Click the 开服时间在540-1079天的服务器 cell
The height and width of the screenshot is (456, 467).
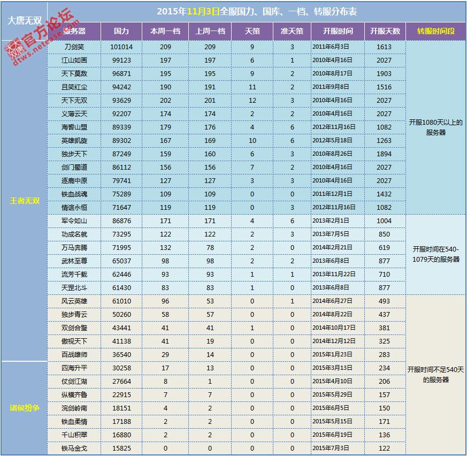tap(436, 254)
